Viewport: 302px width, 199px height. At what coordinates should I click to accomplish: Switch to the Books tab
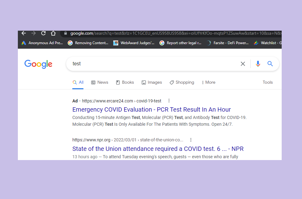(125, 82)
